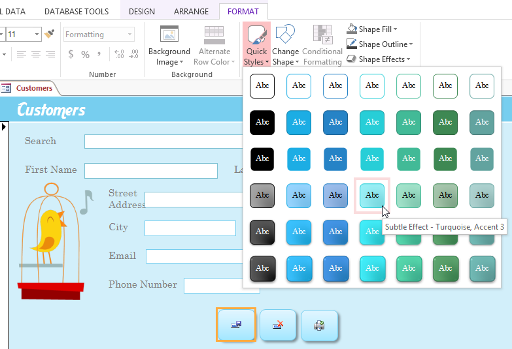The width and height of the screenshot is (512, 349).
Task: Click the Email text box
Action: [x=195, y=256]
